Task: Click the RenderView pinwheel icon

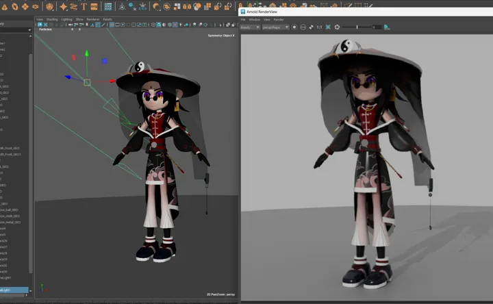Action: click(311, 27)
